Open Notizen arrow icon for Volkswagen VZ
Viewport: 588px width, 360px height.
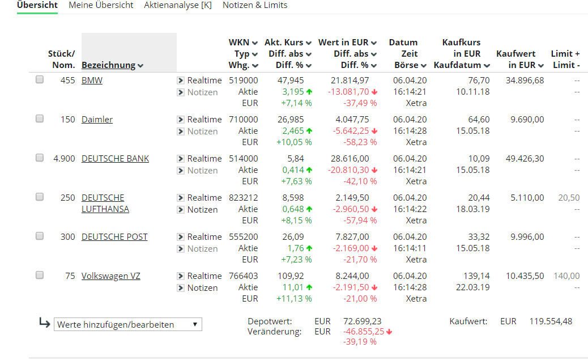181,288
